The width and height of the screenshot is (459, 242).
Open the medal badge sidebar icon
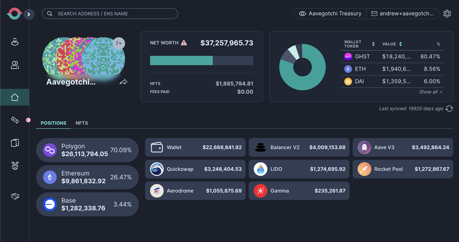[15, 166]
